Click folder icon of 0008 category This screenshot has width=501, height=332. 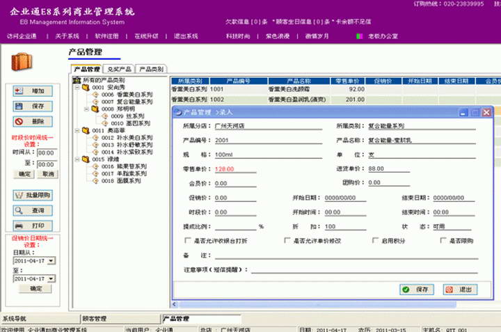(x=95, y=109)
